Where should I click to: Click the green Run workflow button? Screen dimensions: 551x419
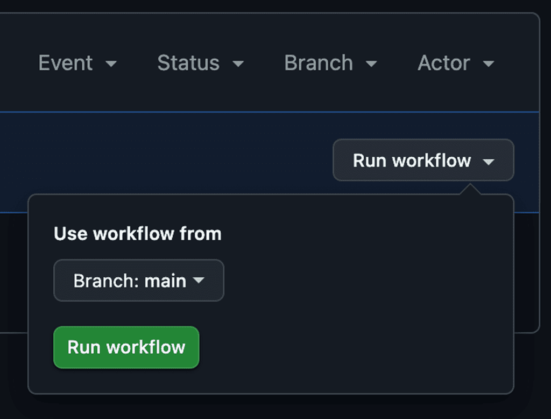[x=126, y=347]
